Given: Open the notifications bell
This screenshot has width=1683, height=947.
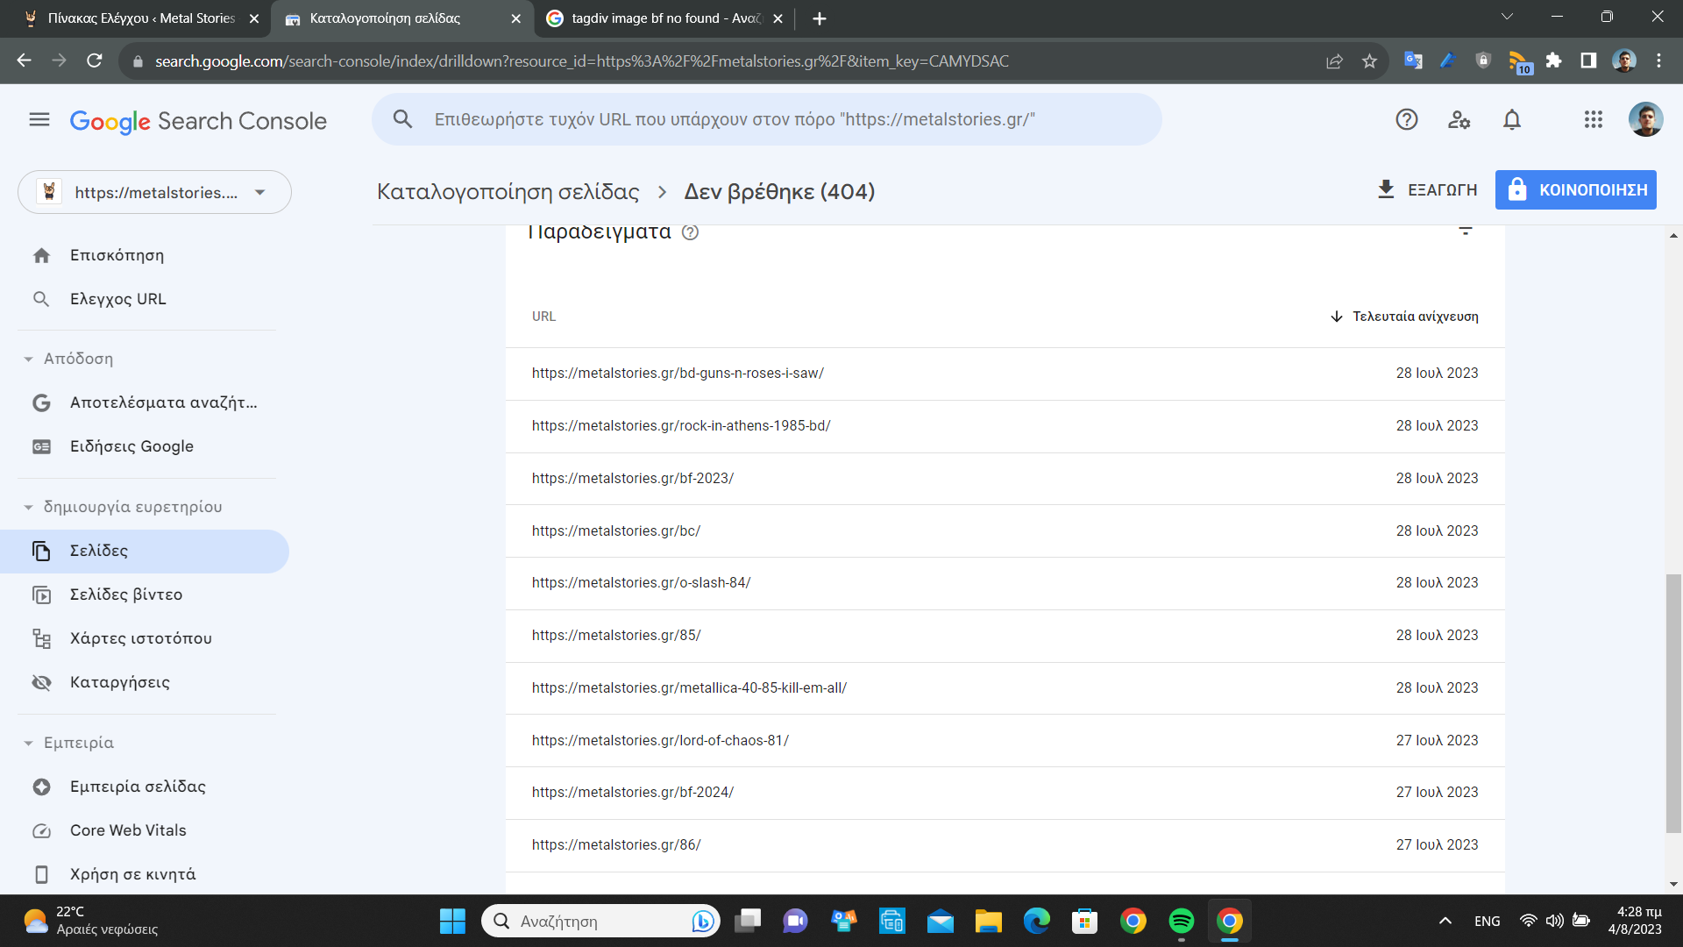Looking at the screenshot, I should coord(1512,120).
